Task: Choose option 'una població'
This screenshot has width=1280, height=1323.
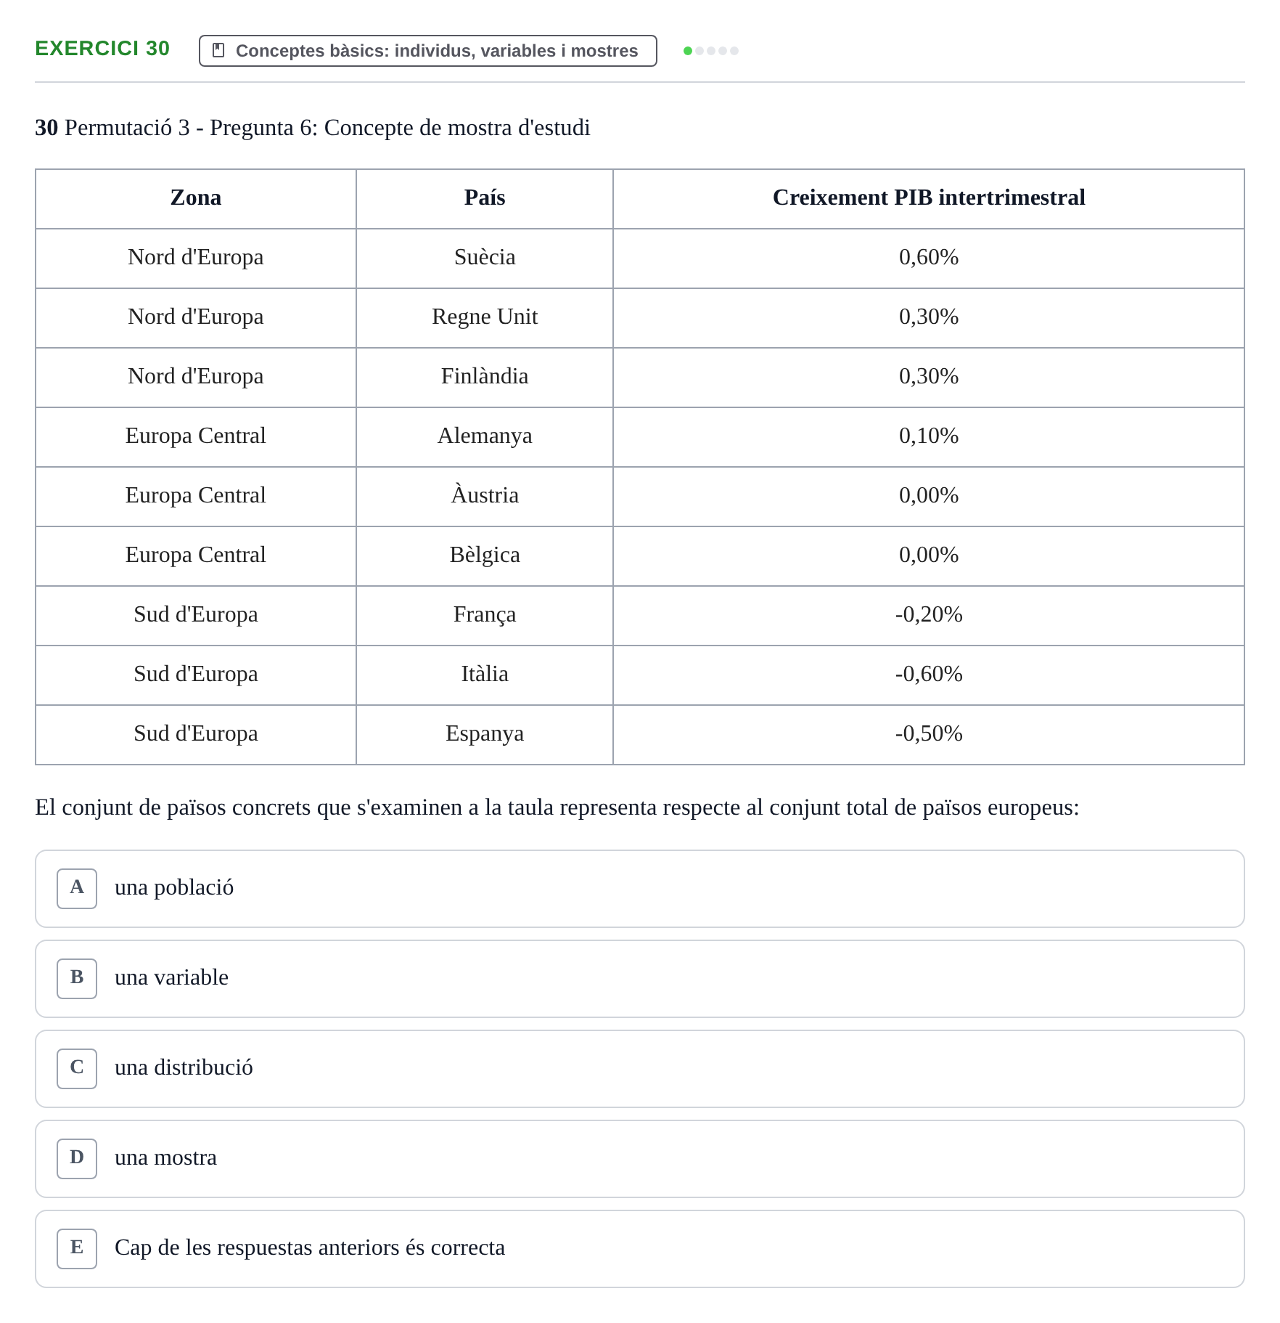Action: 640,888
